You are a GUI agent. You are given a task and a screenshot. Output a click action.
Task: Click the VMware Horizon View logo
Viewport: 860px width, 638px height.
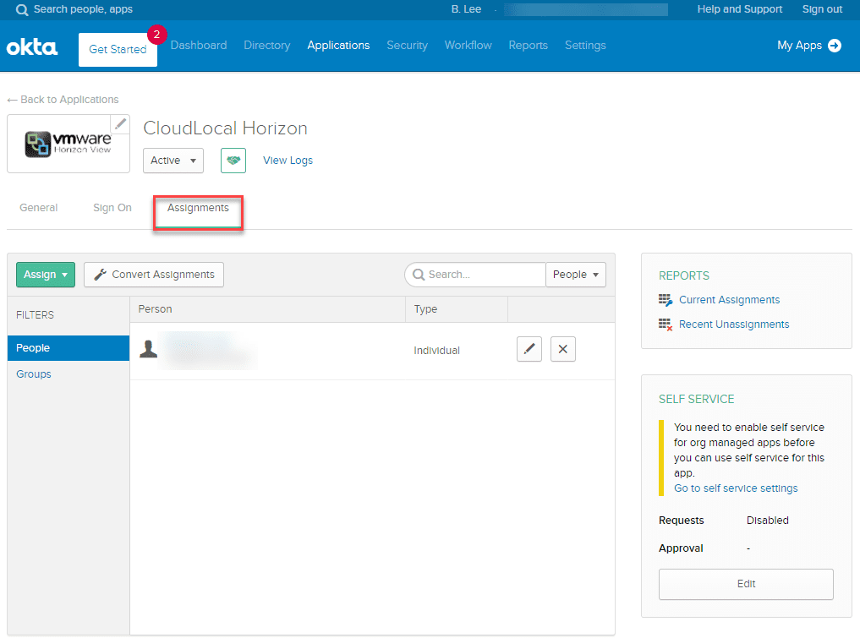68,145
